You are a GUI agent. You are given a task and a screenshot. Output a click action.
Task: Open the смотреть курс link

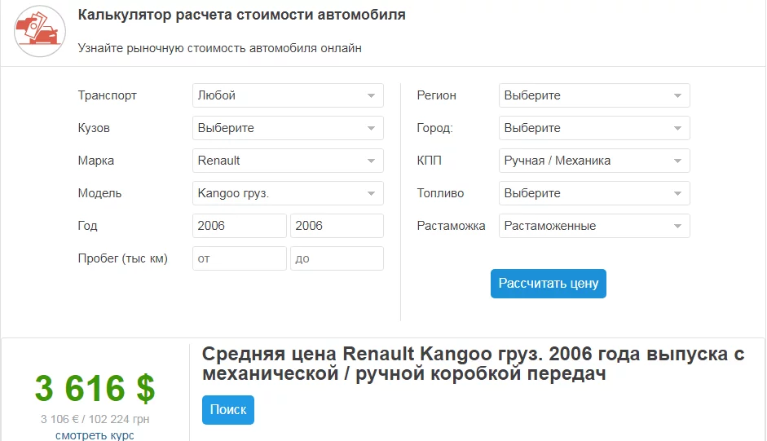click(95, 434)
